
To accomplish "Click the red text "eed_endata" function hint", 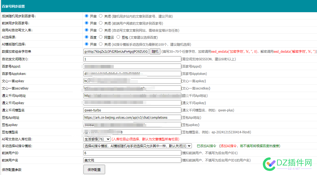I will (219, 51).
